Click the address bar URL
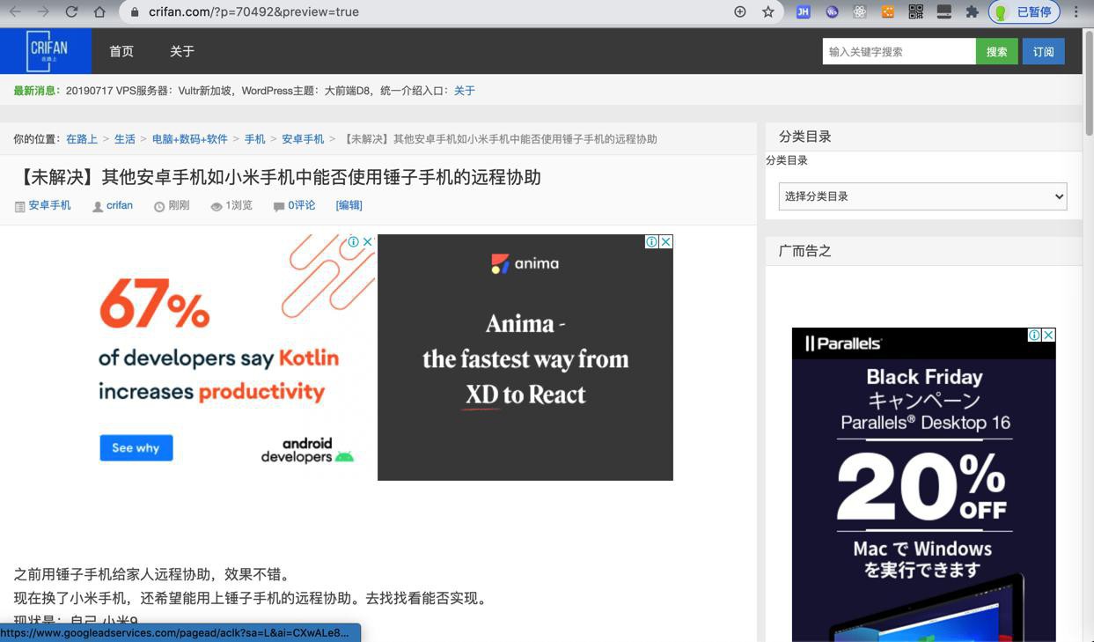Image resolution: width=1094 pixels, height=642 pixels. (x=253, y=11)
